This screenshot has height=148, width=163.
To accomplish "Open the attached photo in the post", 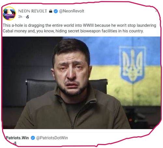I will pyautogui.click(x=81, y=83).
